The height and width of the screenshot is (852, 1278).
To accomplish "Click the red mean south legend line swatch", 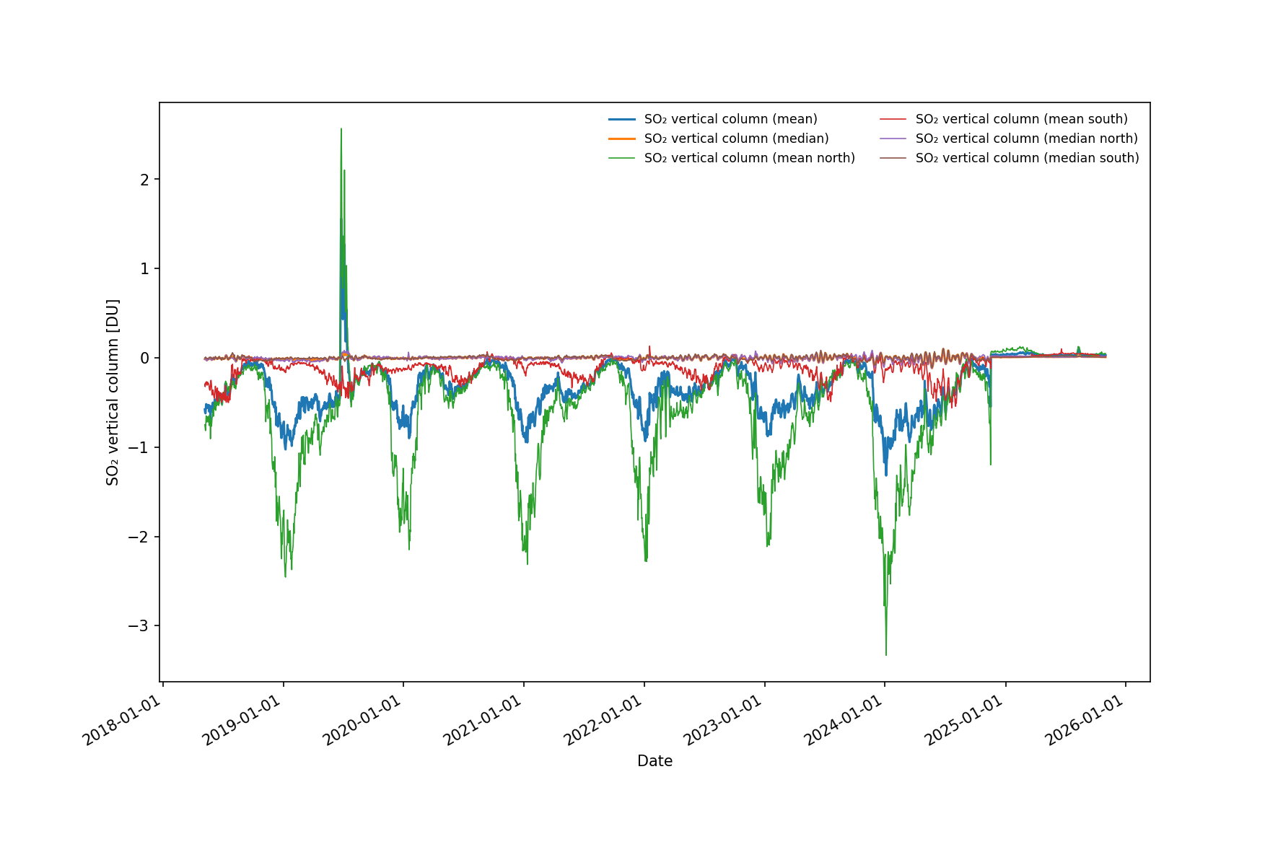I will coord(893,119).
